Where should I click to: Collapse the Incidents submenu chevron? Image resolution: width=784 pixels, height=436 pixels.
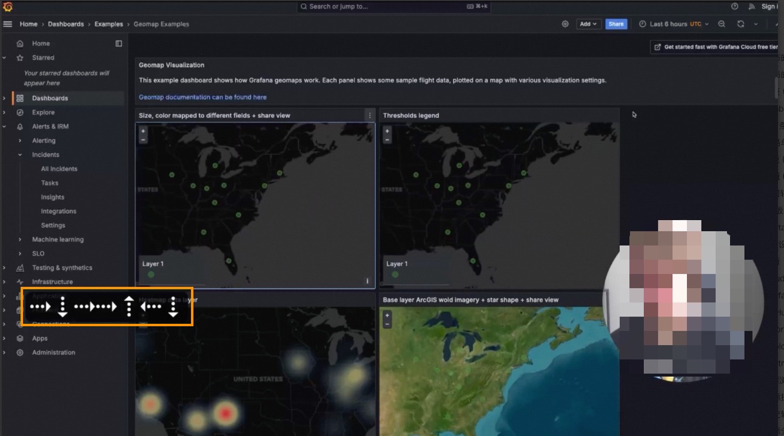[20, 155]
